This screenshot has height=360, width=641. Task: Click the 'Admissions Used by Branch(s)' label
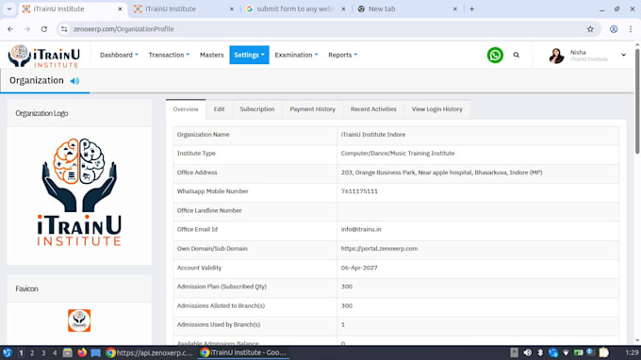(x=219, y=324)
